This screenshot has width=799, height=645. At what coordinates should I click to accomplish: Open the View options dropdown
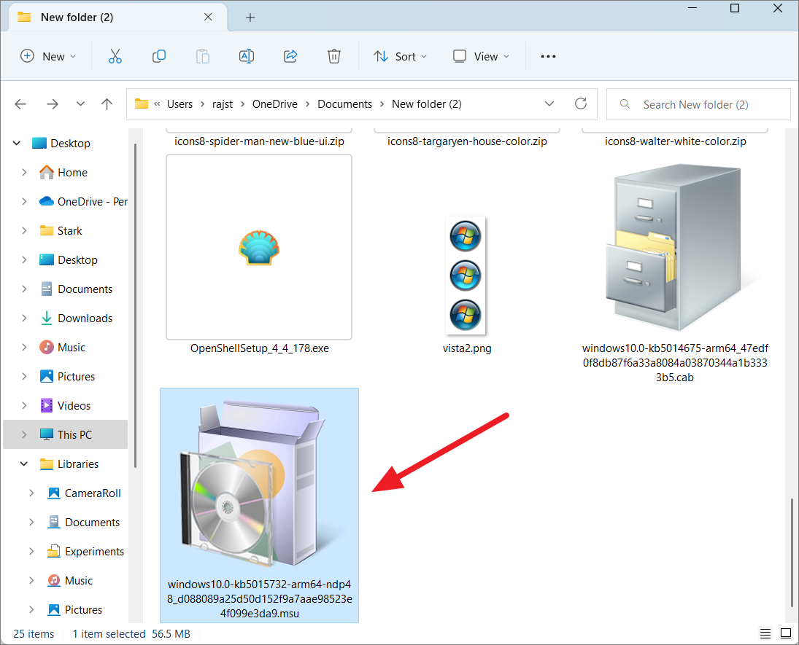click(x=480, y=56)
